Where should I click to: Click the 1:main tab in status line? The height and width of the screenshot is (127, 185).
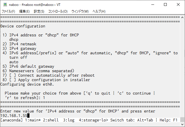[x=33, y=120]
